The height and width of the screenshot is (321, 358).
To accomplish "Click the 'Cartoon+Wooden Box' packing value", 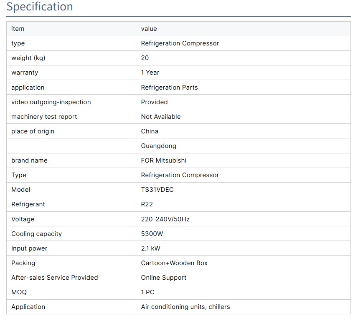I will click(x=174, y=263).
